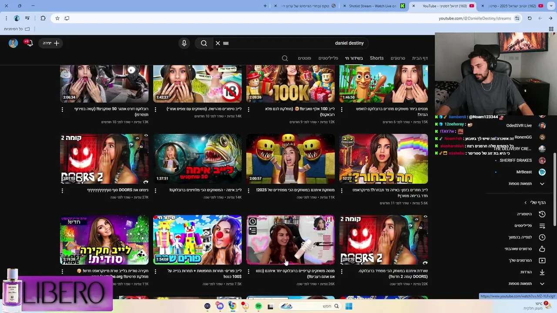The image size is (557, 313).
Task: Open site information icon in address bar
Action: (x=517, y=18)
